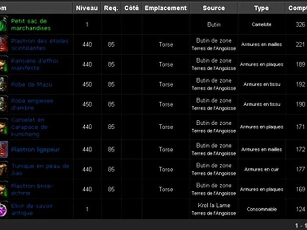Click the Corselet en carapace de kunchong icon

[4, 127]
